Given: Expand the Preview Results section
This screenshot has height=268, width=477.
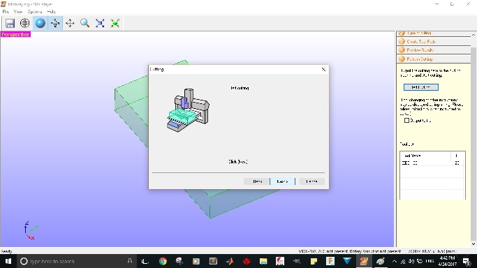Looking at the screenshot, I should (434, 50).
